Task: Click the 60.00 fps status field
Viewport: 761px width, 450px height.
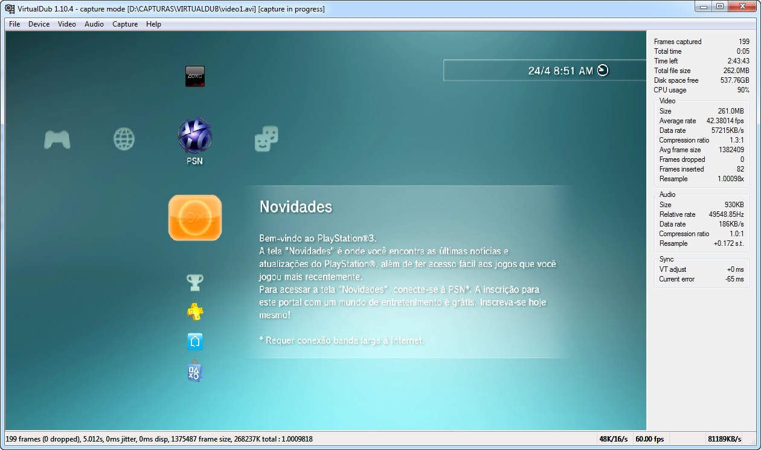Action: tap(649, 439)
